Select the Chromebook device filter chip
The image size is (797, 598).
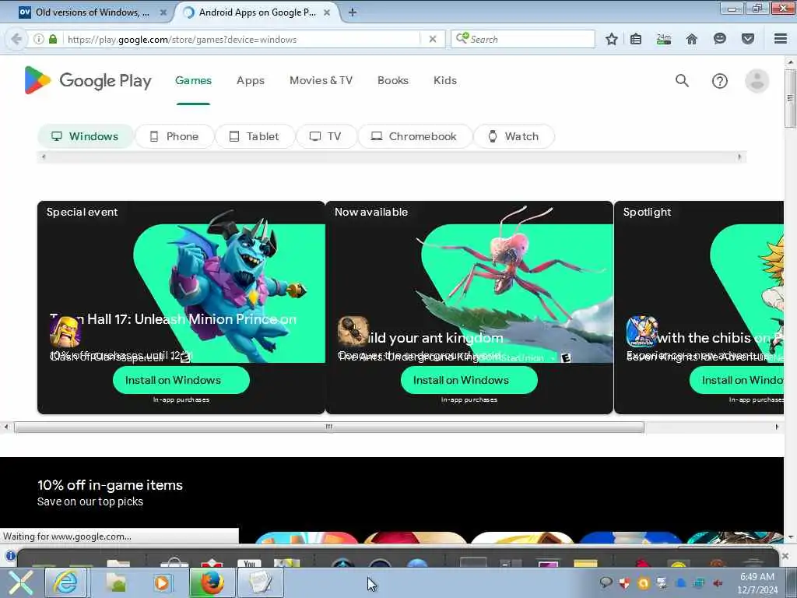coord(415,136)
